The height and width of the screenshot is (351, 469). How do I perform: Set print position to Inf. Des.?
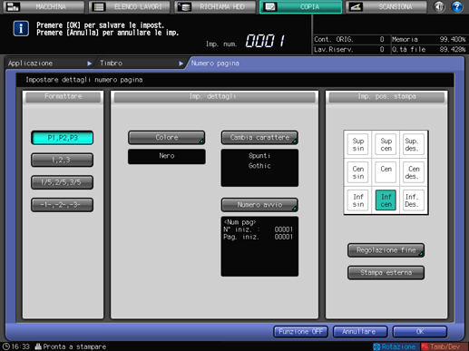coord(414,200)
